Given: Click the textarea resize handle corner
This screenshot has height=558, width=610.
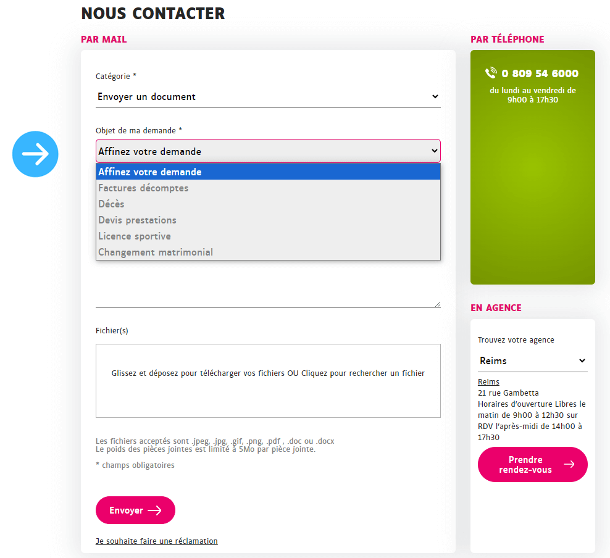Looking at the screenshot, I should 438,304.
